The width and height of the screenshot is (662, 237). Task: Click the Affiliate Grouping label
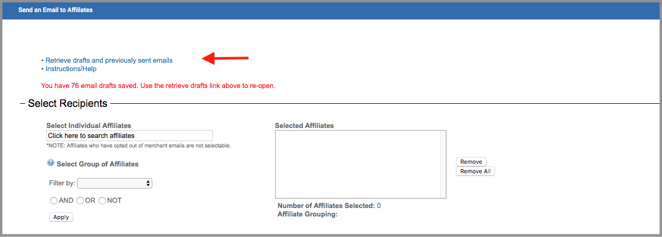pyautogui.click(x=307, y=214)
